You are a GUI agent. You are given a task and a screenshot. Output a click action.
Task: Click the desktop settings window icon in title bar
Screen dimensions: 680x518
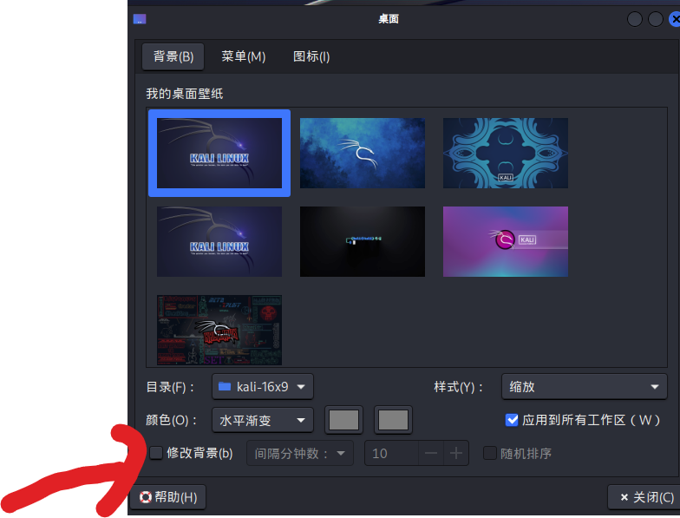140,18
